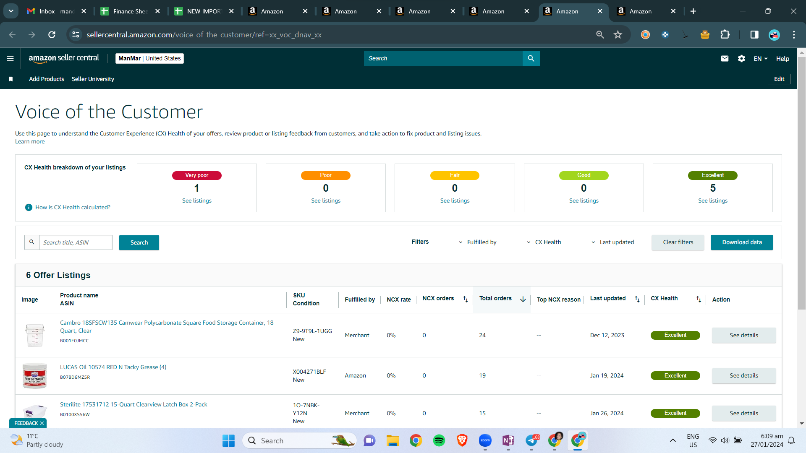This screenshot has height=453, width=806.
Task: Click the teal Search button
Action: [x=139, y=242]
